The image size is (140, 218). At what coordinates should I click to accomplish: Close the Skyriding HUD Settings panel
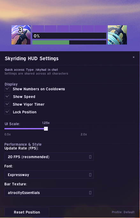click(x=134, y=57)
